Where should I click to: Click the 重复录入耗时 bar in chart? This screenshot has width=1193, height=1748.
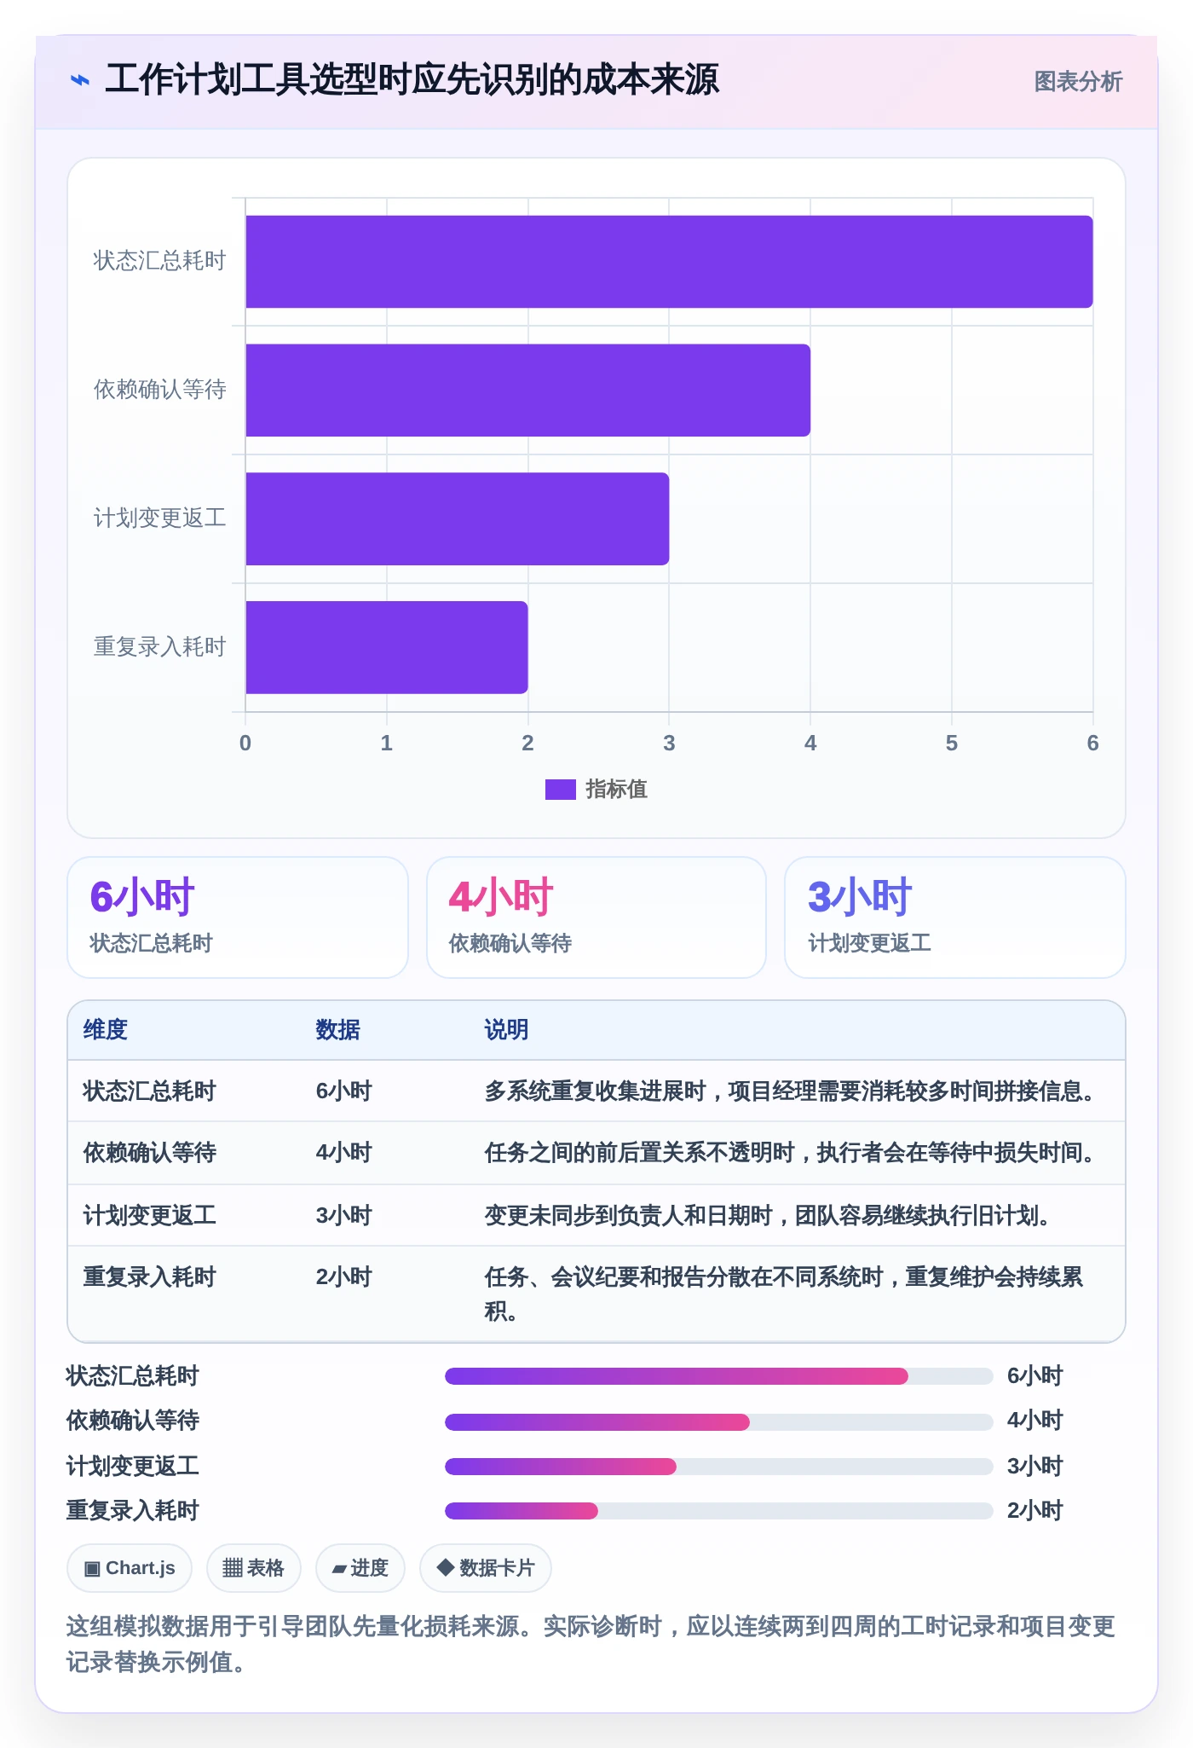[387, 648]
